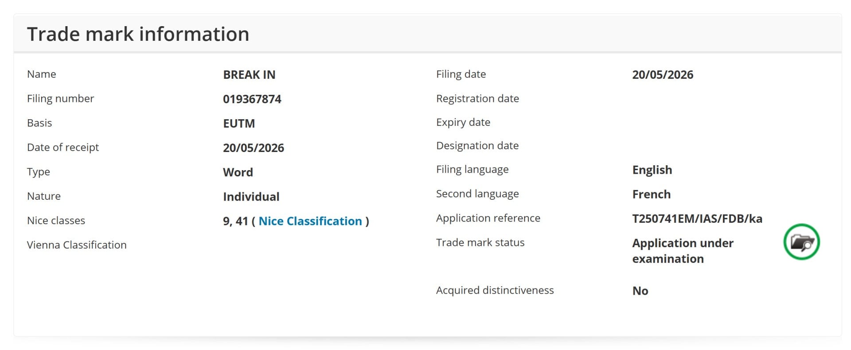Click the Date of receipt value
This screenshot has width=851, height=350.
point(254,148)
